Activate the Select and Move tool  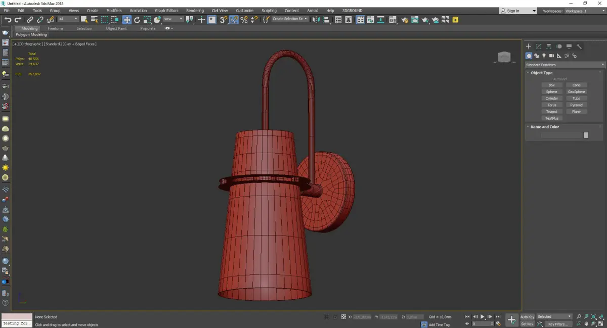pyautogui.click(x=126, y=20)
